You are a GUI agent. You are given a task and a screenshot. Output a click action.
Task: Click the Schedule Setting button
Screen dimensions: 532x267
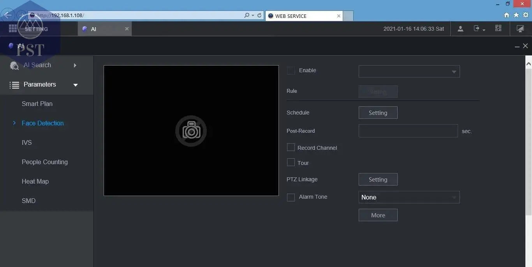pyautogui.click(x=378, y=113)
